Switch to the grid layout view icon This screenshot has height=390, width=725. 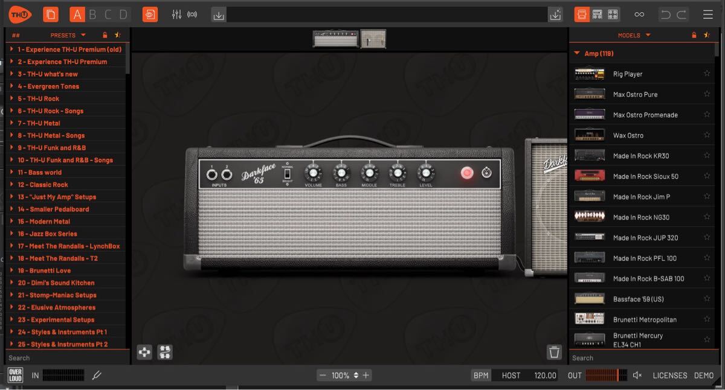(613, 14)
